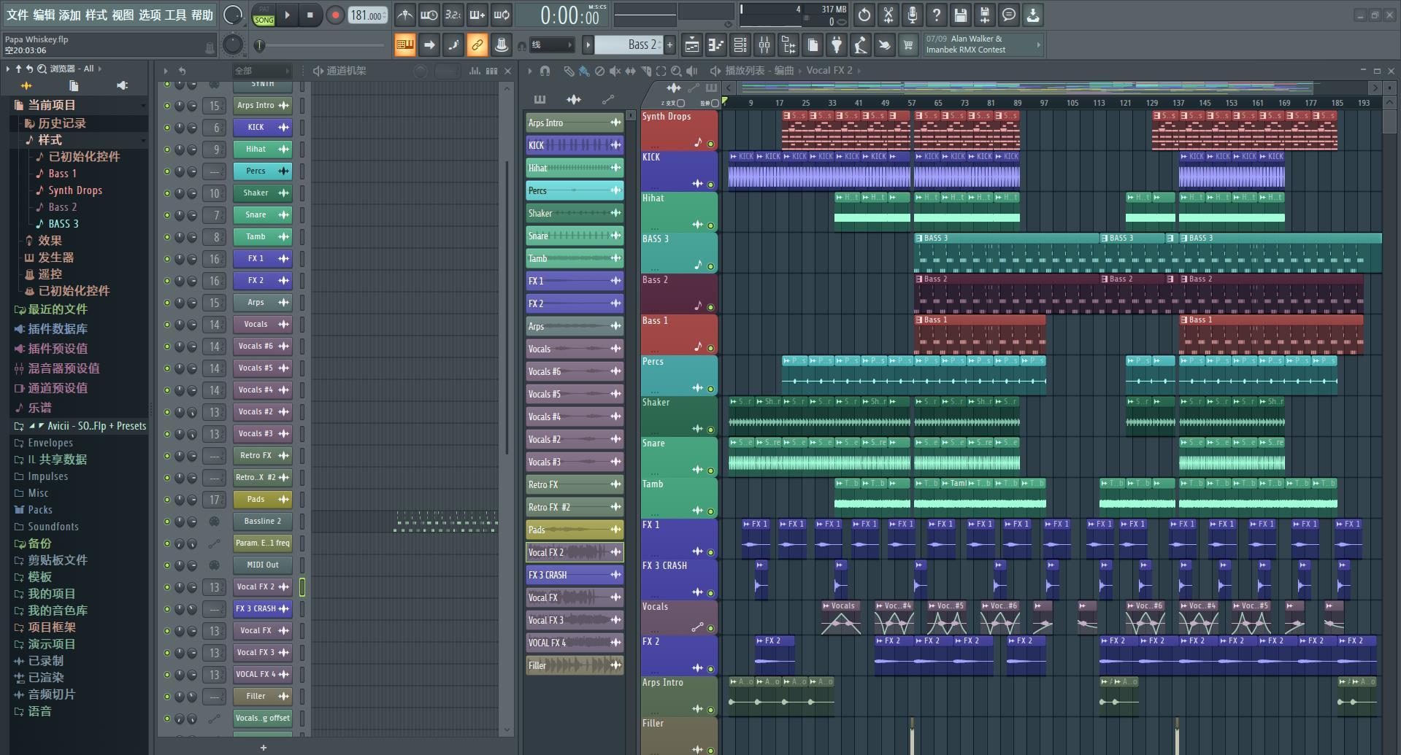Screen dimensions: 1401x755
Task: Open the 视图 menu
Action: click(x=123, y=15)
